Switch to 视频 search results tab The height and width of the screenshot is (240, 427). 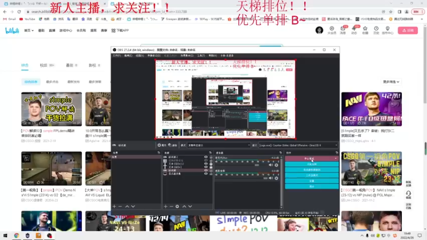tap(47, 65)
